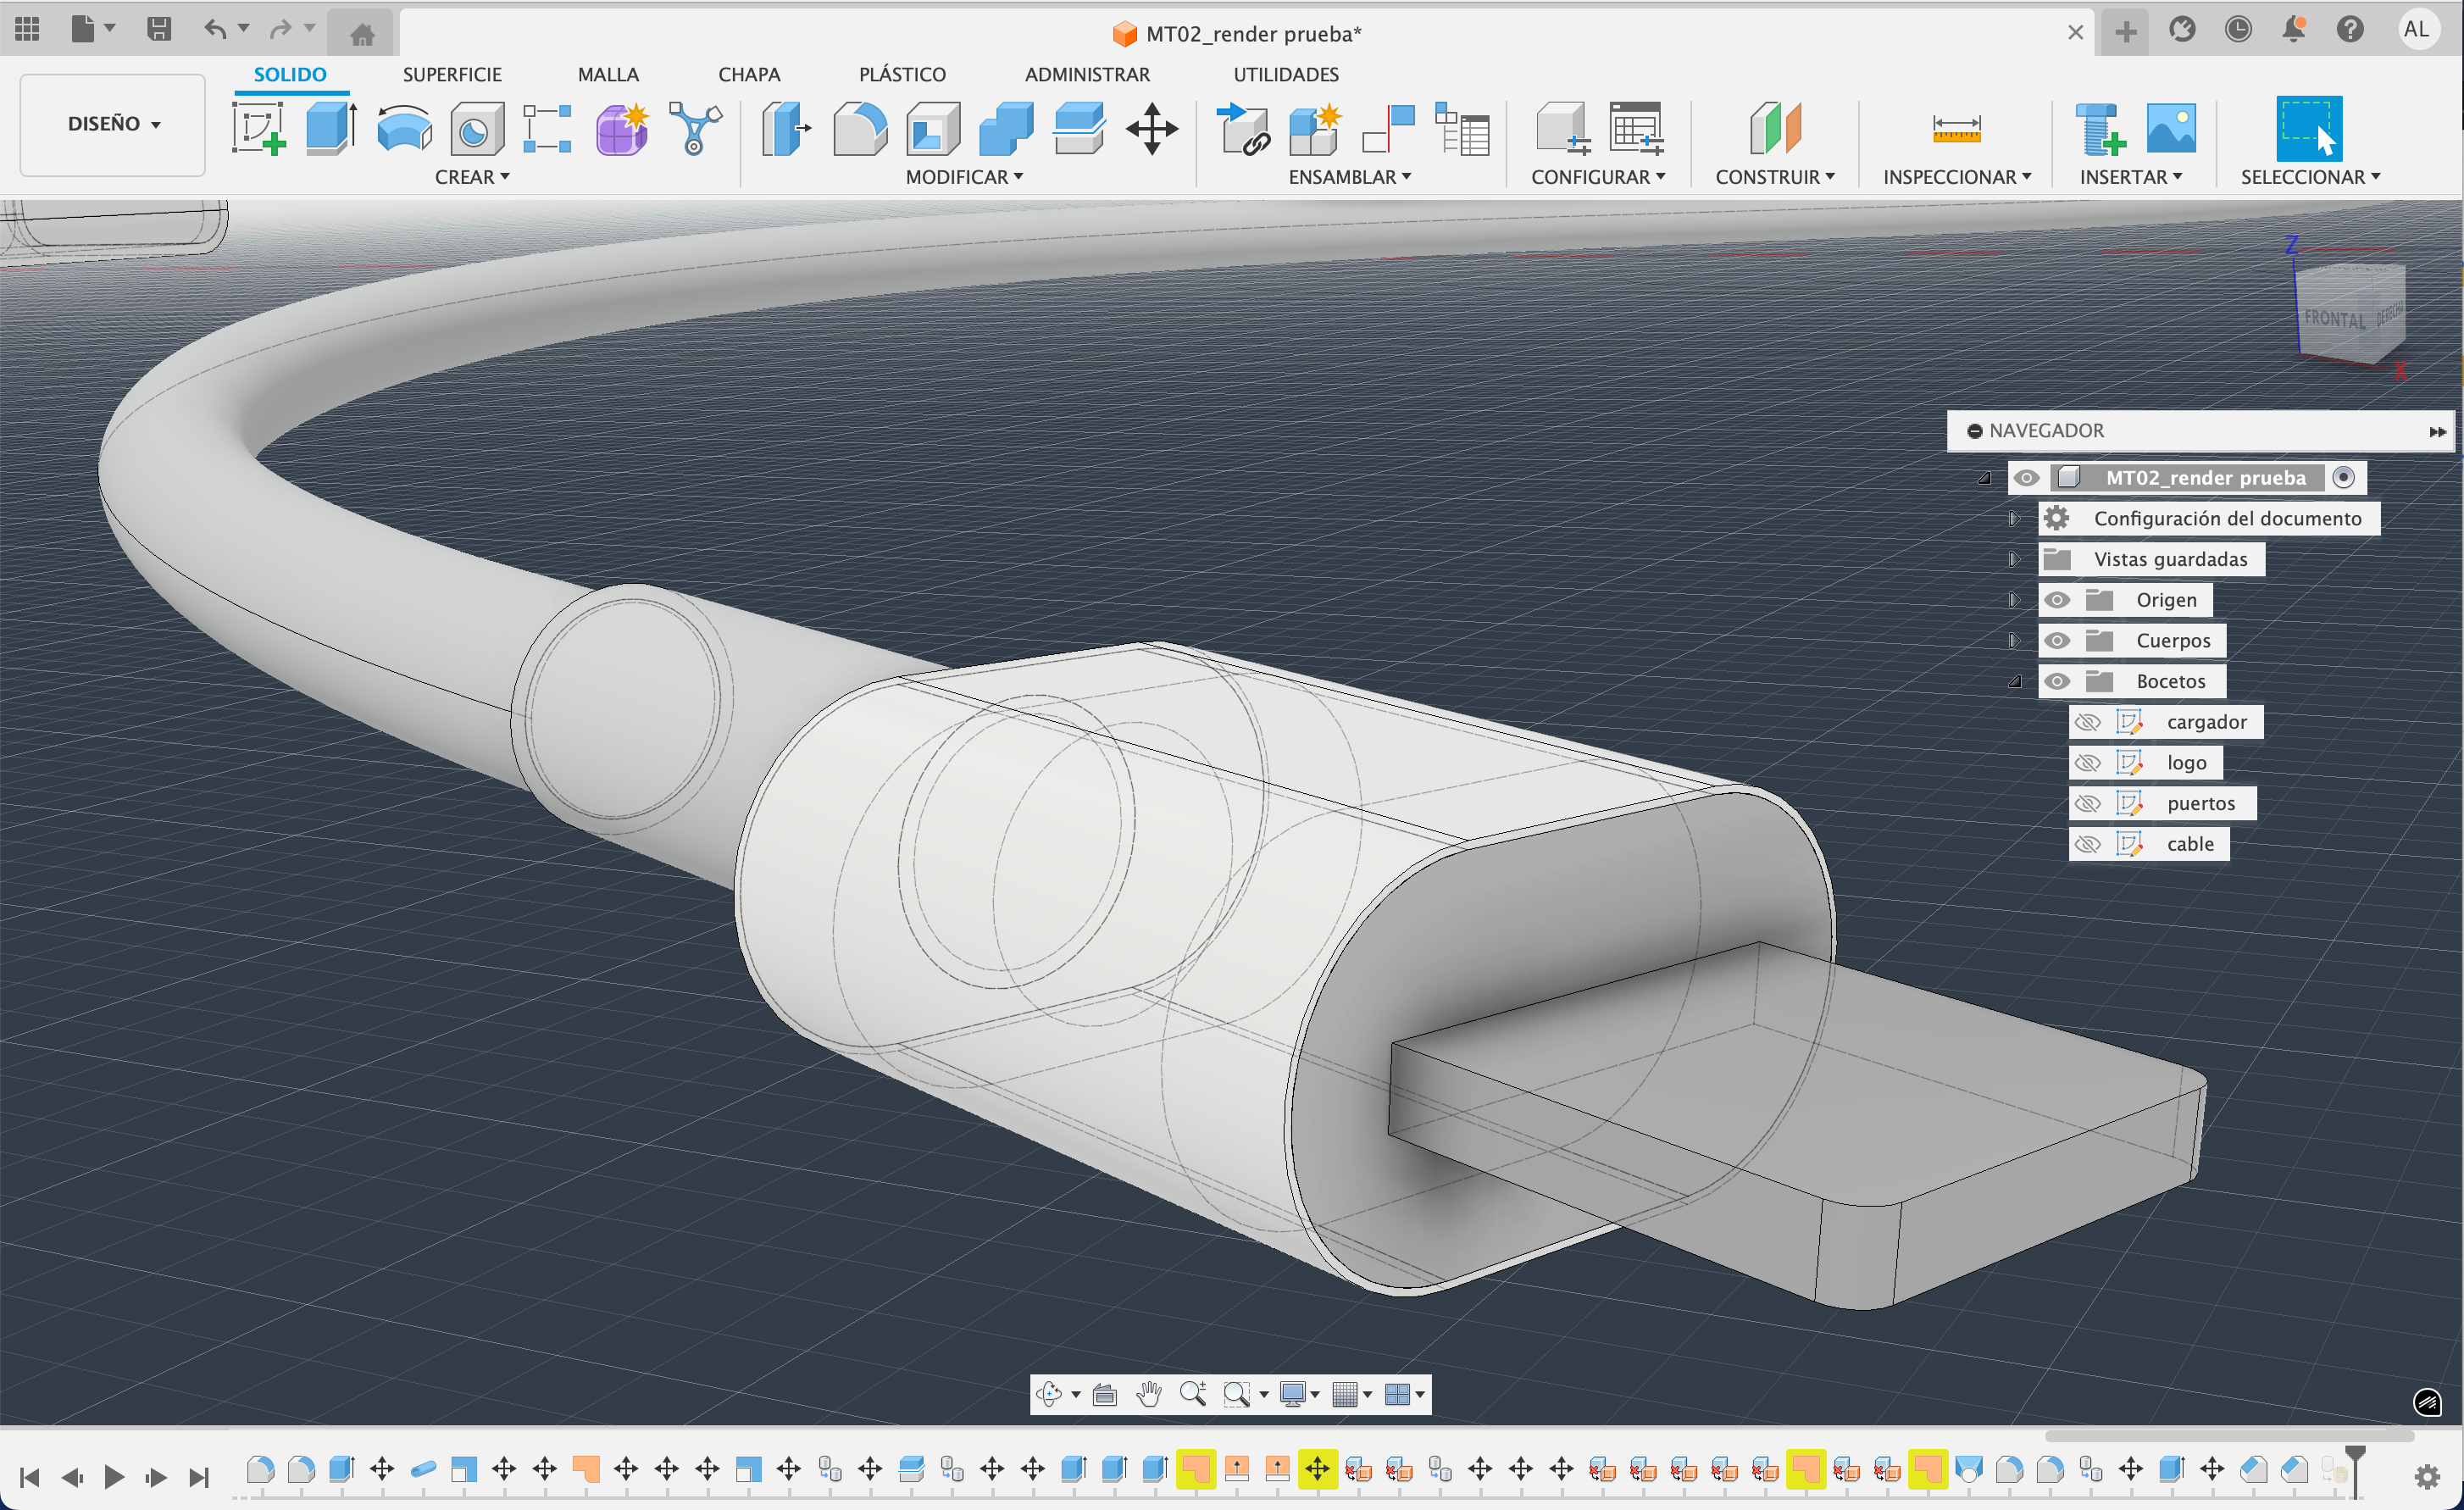
Task: Collapse the Bocetos folder
Action: point(2014,682)
